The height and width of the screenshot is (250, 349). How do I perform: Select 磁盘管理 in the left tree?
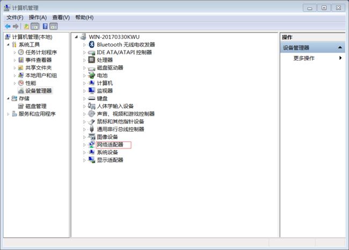click(36, 106)
